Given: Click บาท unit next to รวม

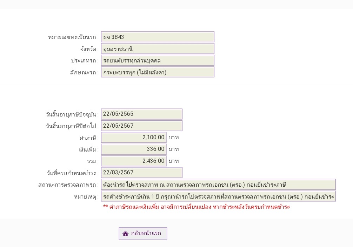Looking at the screenshot, I should click(x=174, y=161).
